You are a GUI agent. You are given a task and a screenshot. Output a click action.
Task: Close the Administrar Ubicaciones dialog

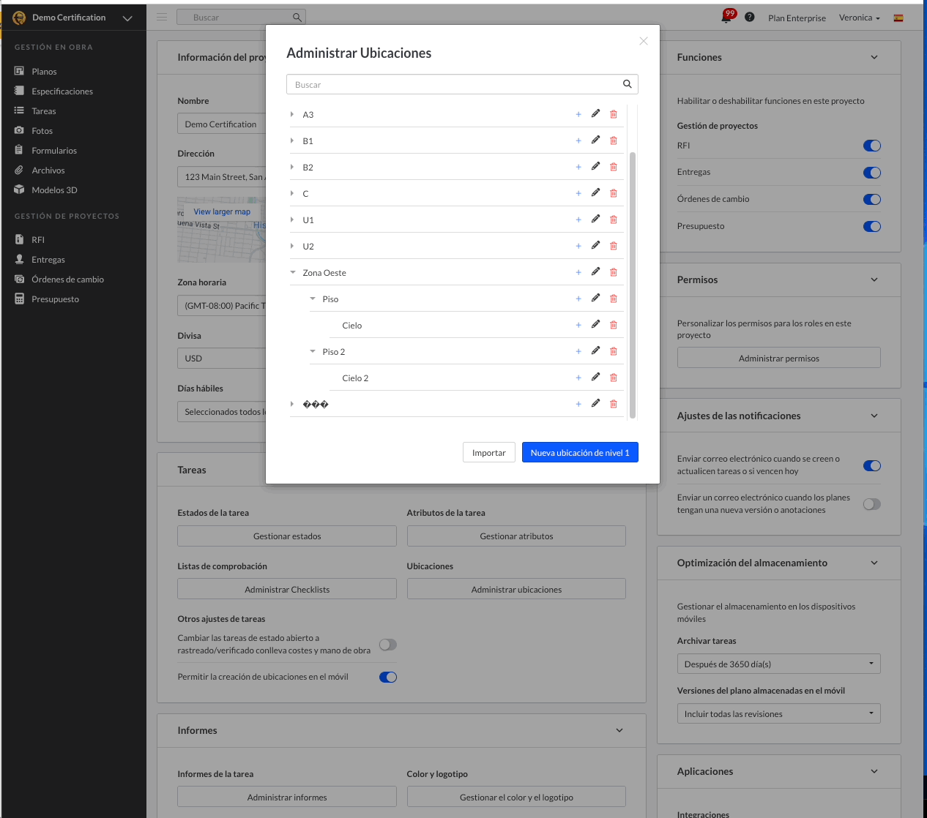click(644, 41)
